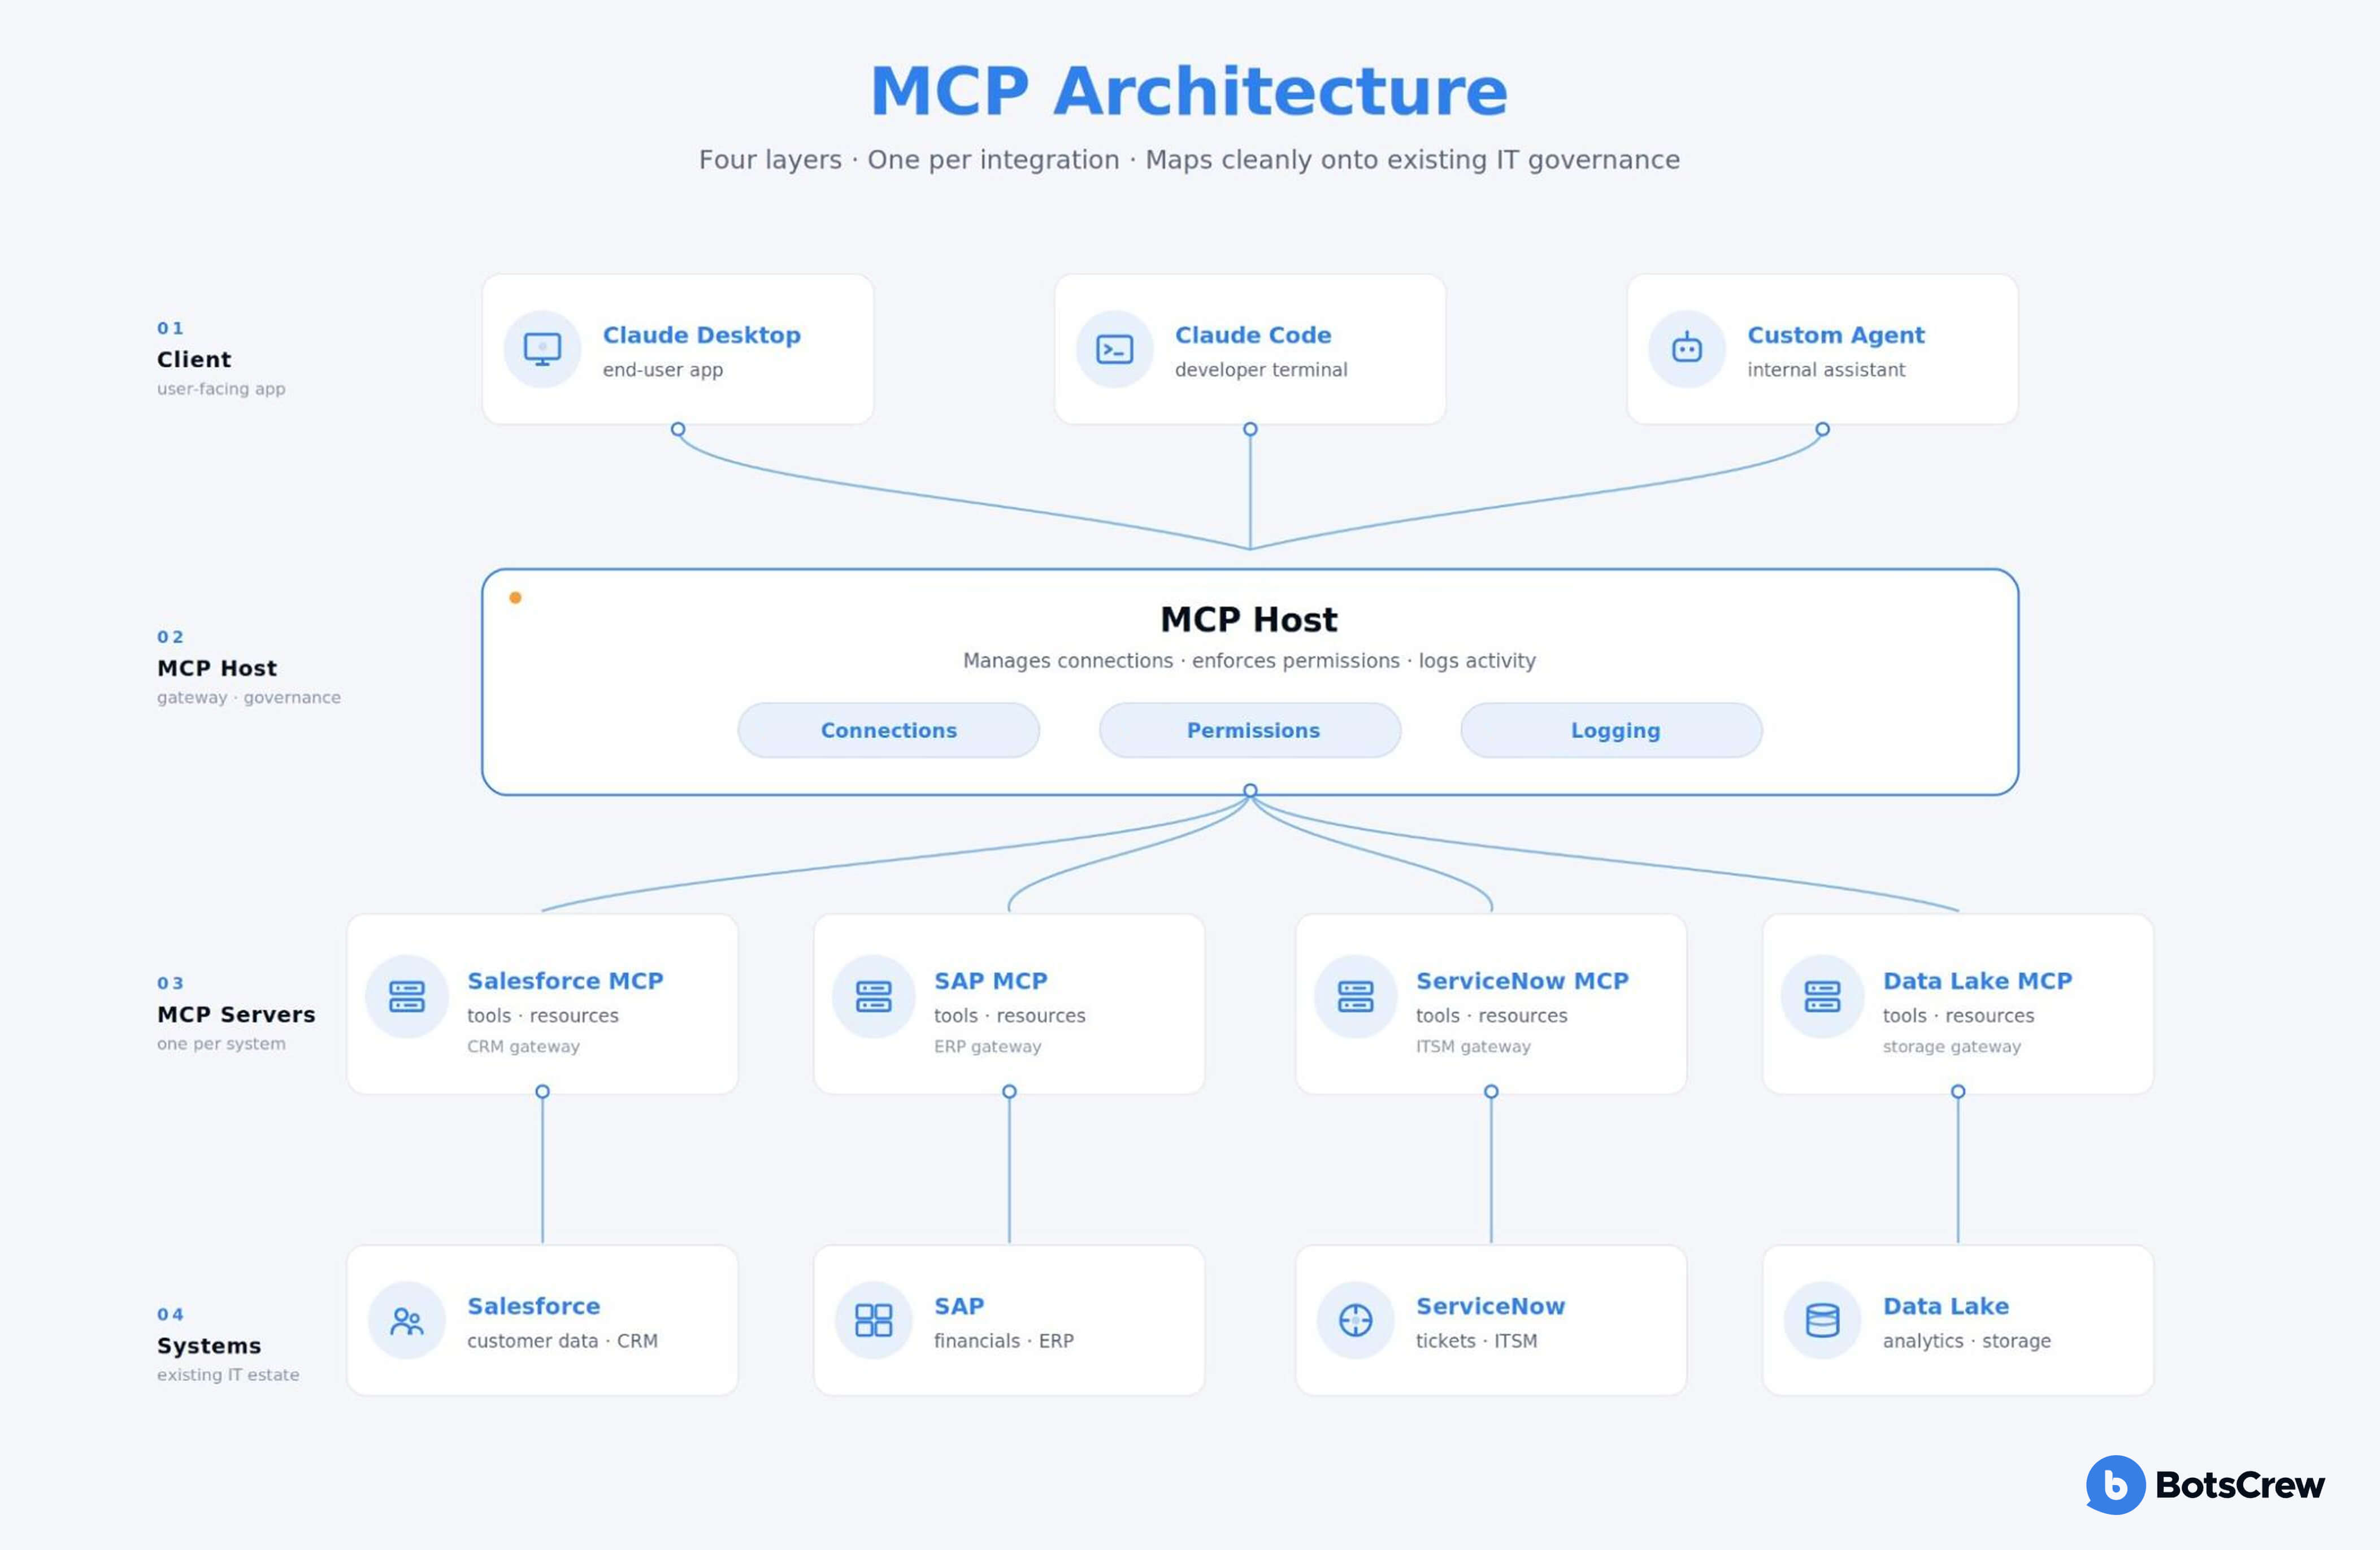Click the Claude Code terminal icon
Viewport: 2380px width, 1550px height.
coord(1114,349)
